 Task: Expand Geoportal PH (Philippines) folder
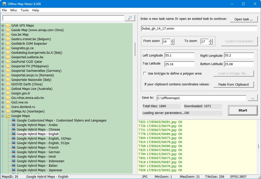3,66
